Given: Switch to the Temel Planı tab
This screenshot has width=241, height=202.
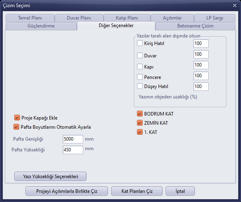Looking at the screenshot, I should (x=30, y=18).
